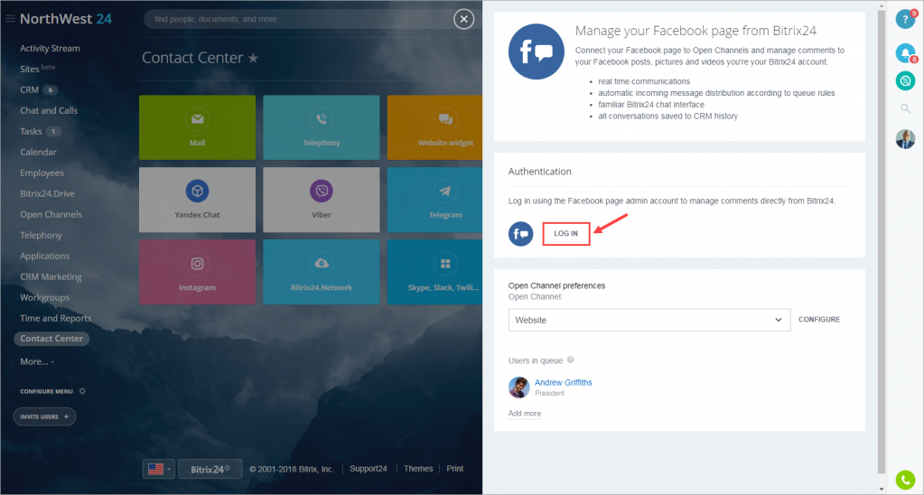
Task: Expand the More... menu item
Action: tap(37, 361)
